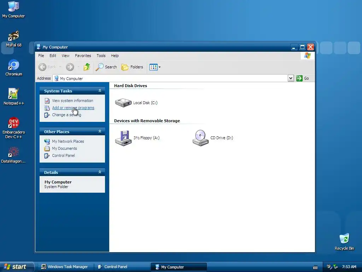Select Embarcadero Dev-C++ desktop shortcut
Screen dimensions: 362x272
click(x=14, y=128)
